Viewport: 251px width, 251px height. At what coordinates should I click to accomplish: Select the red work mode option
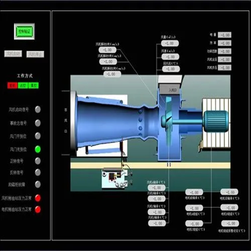[12, 86]
